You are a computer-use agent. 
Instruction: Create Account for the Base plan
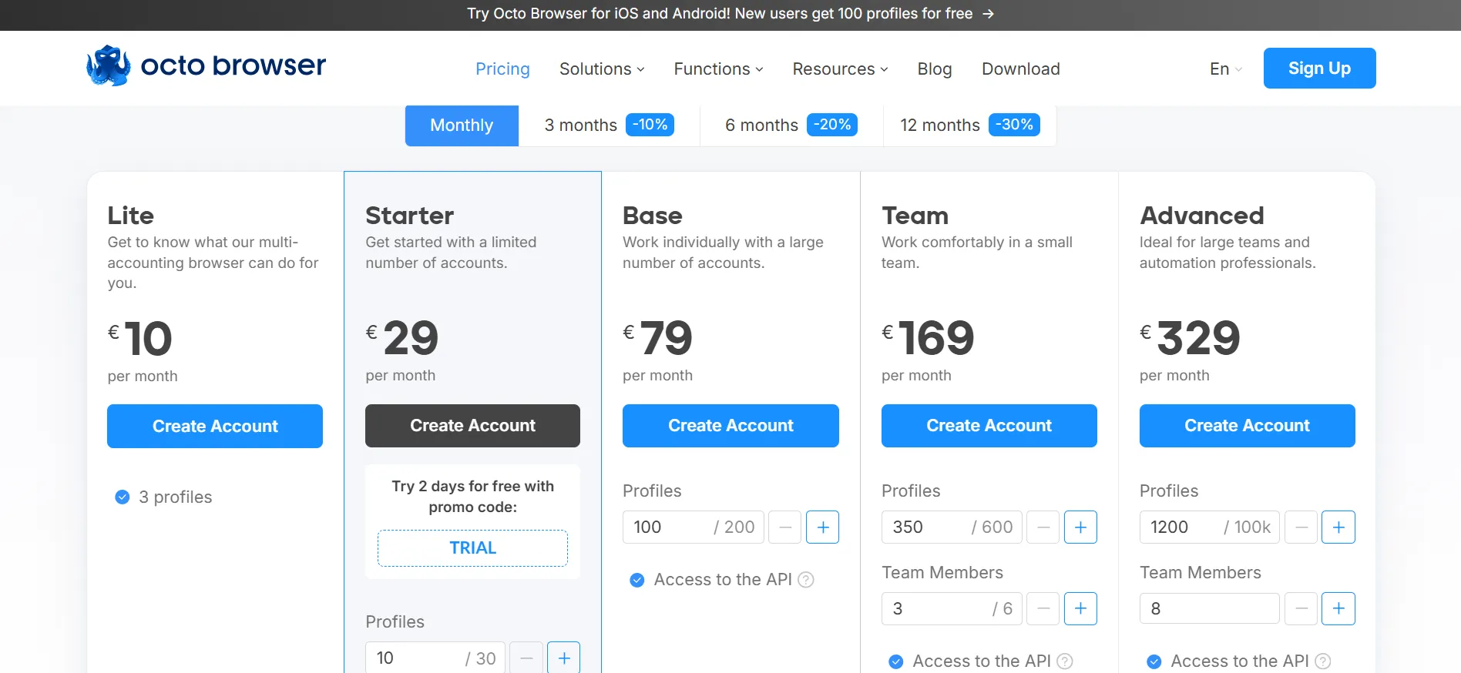(730, 426)
